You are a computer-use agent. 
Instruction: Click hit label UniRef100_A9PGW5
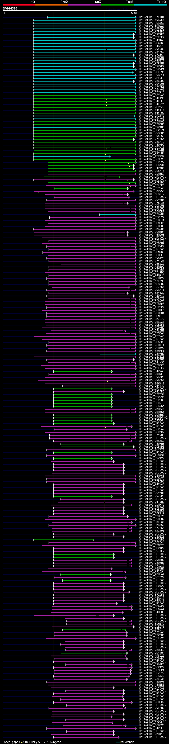pyautogui.click(x=152, y=29)
